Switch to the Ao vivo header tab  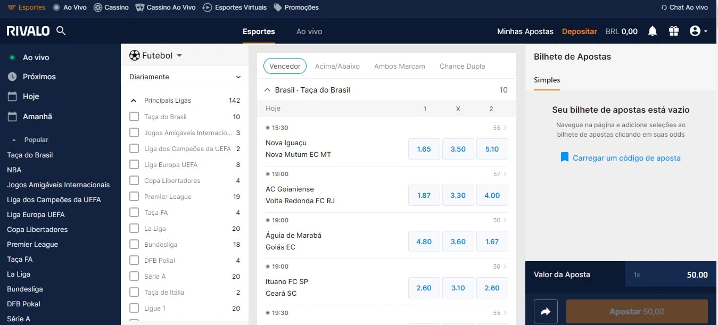click(309, 31)
